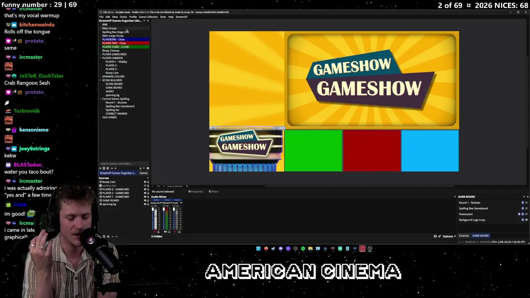Image resolution: width=530 pixels, height=298 pixels.
Task: Show the wubby chat source
Action: [x=145, y=185]
